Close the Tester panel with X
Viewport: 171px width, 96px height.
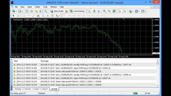11,60
